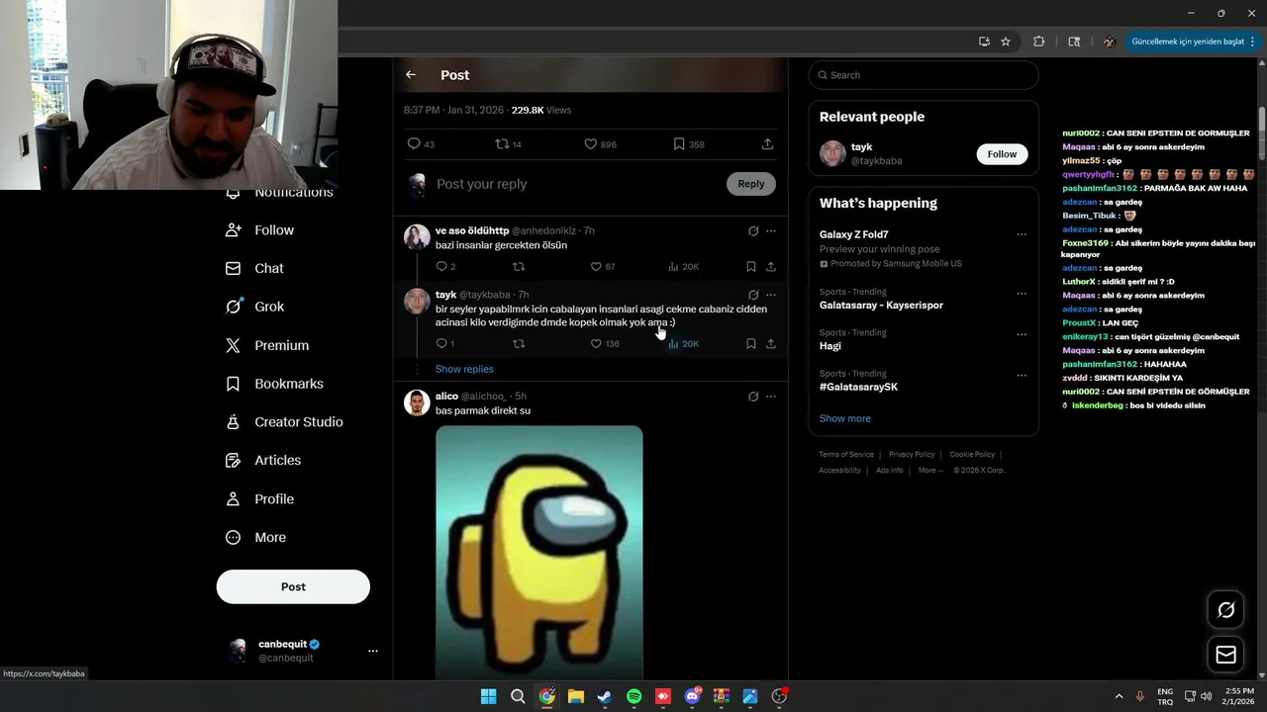1267x712 pixels.
Task: Open Profile in the sidebar
Action: (x=260, y=499)
